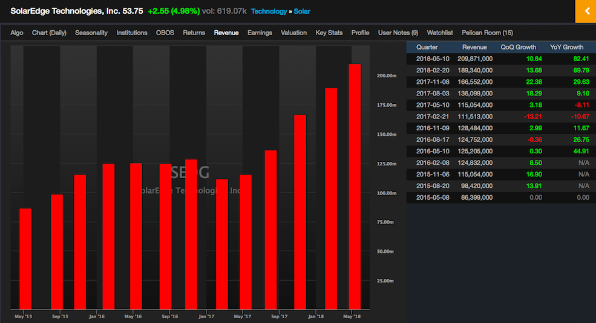
Task: Click the 82.41 YoY growth value
Action: [581, 59]
